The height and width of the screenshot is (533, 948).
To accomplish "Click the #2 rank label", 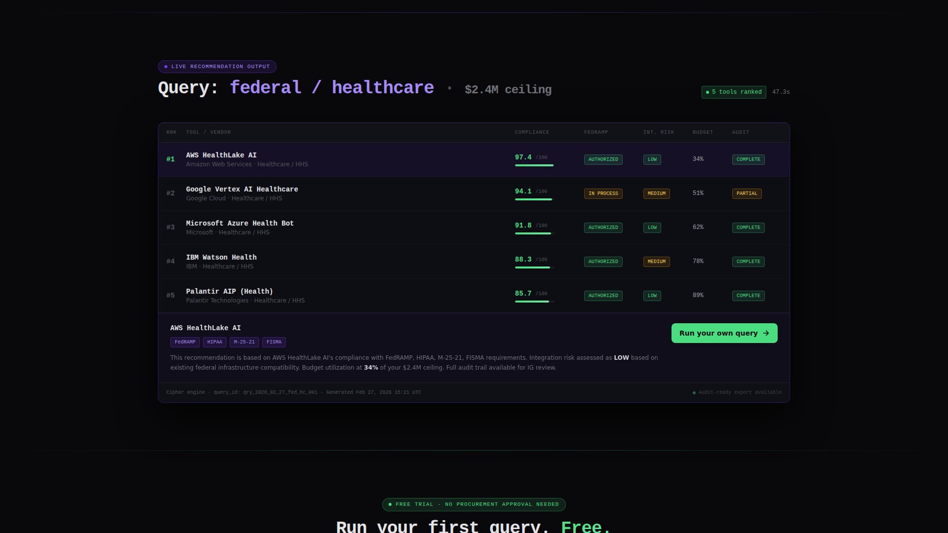I will click(170, 193).
